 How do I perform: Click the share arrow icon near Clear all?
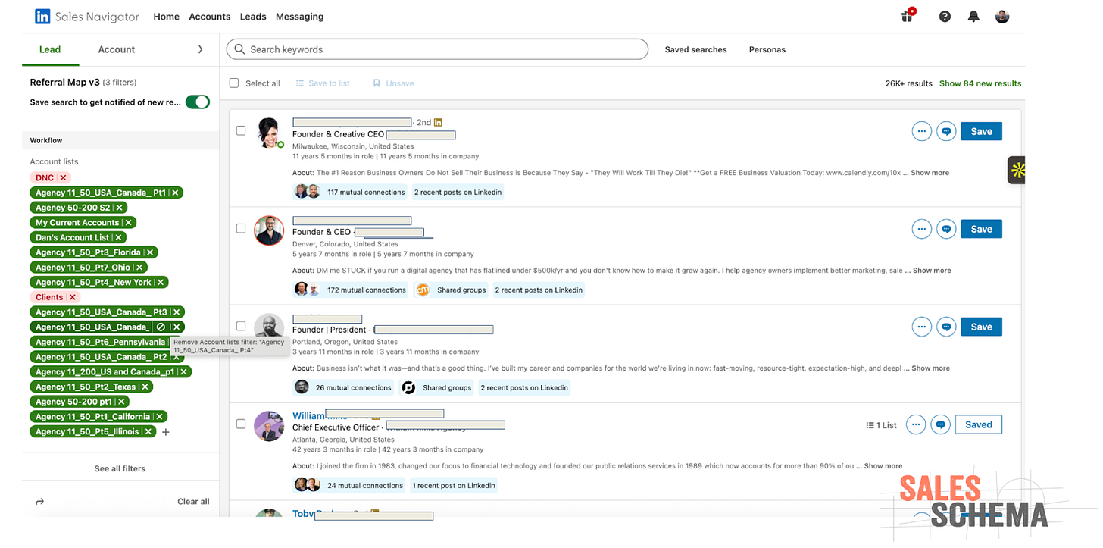tap(39, 501)
